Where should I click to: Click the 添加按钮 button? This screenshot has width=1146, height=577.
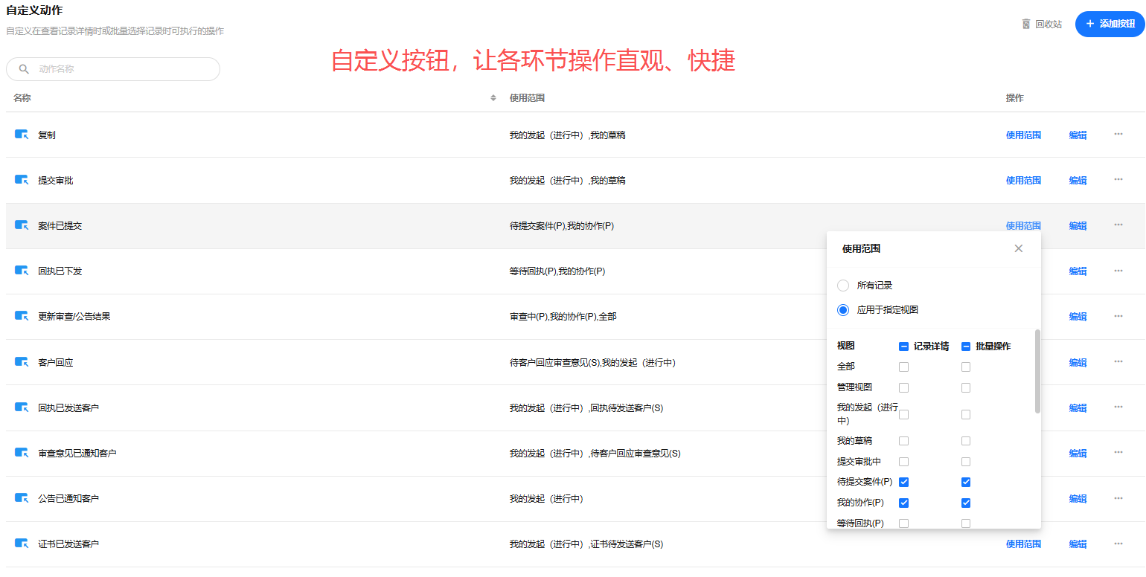point(1109,24)
